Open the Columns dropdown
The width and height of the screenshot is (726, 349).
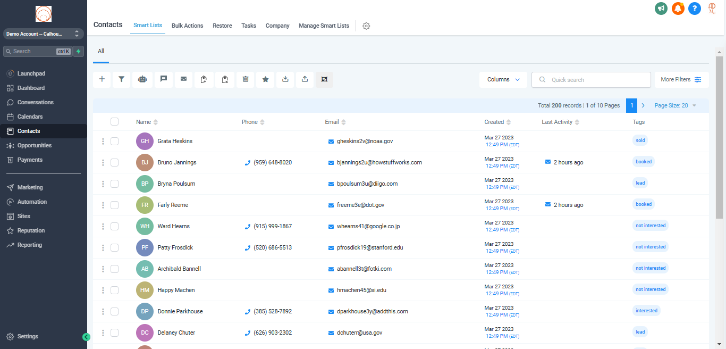pyautogui.click(x=503, y=80)
